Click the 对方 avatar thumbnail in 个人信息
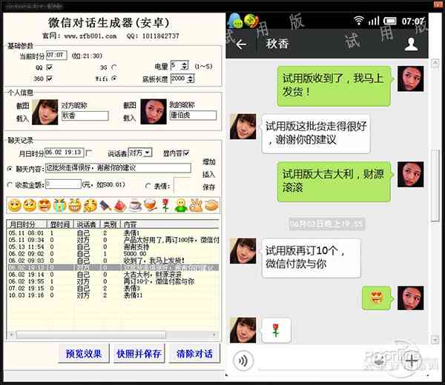Screen dimensions: 445x385 coord(44,113)
